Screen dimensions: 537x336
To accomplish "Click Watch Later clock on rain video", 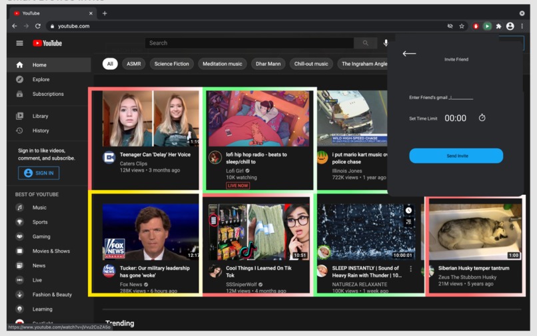I will (408, 210).
